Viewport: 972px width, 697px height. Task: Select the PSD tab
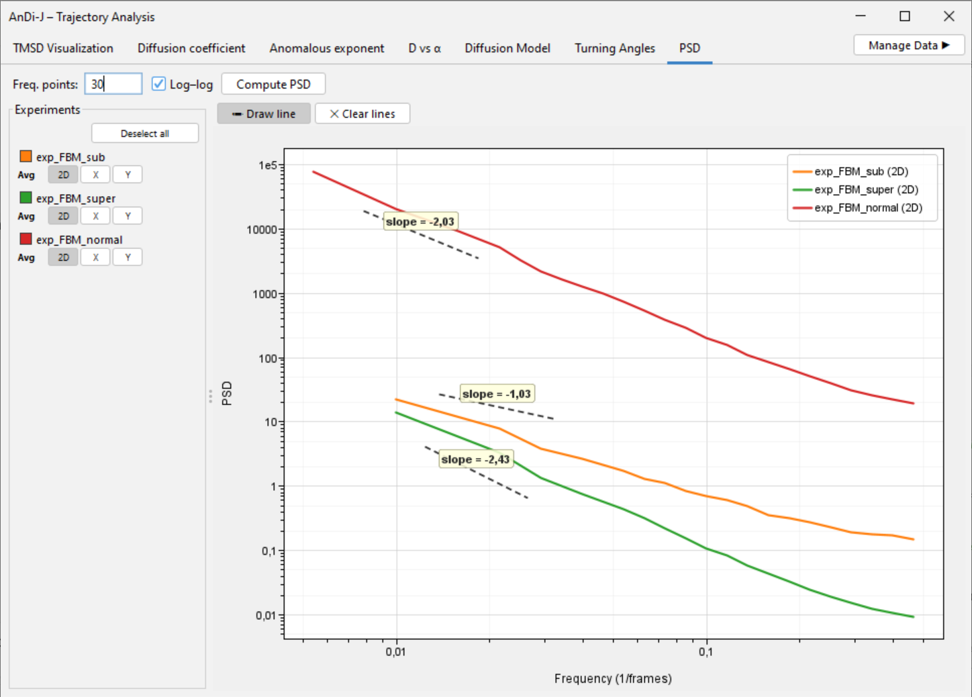[689, 48]
